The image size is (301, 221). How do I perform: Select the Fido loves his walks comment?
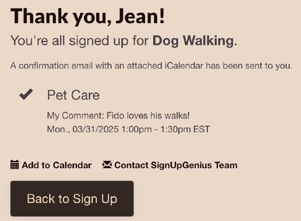pos(148,115)
